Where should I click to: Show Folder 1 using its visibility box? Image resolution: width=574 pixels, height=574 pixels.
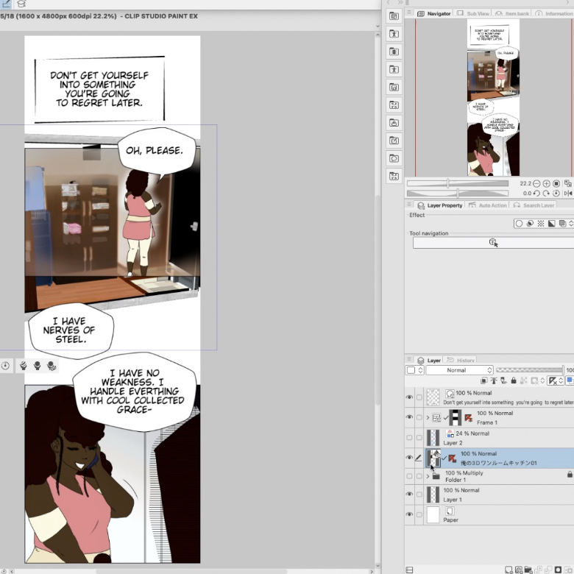[x=409, y=476]
